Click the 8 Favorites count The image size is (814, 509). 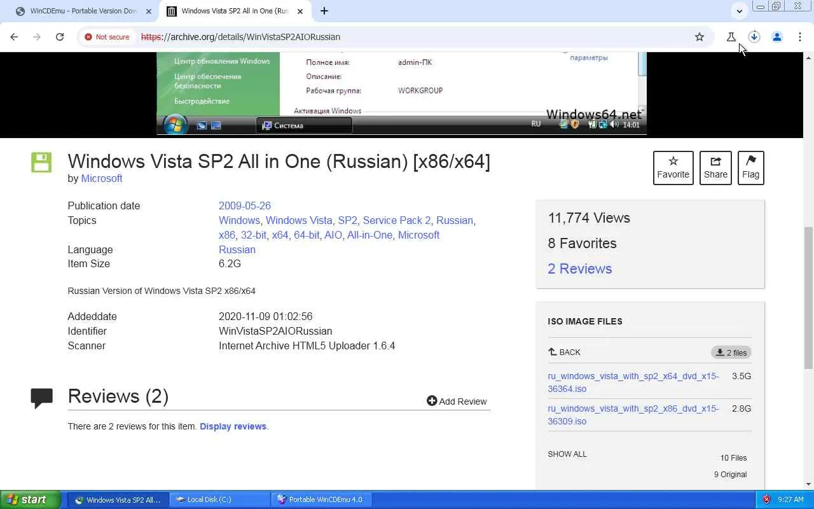click(x=582, y=243)
